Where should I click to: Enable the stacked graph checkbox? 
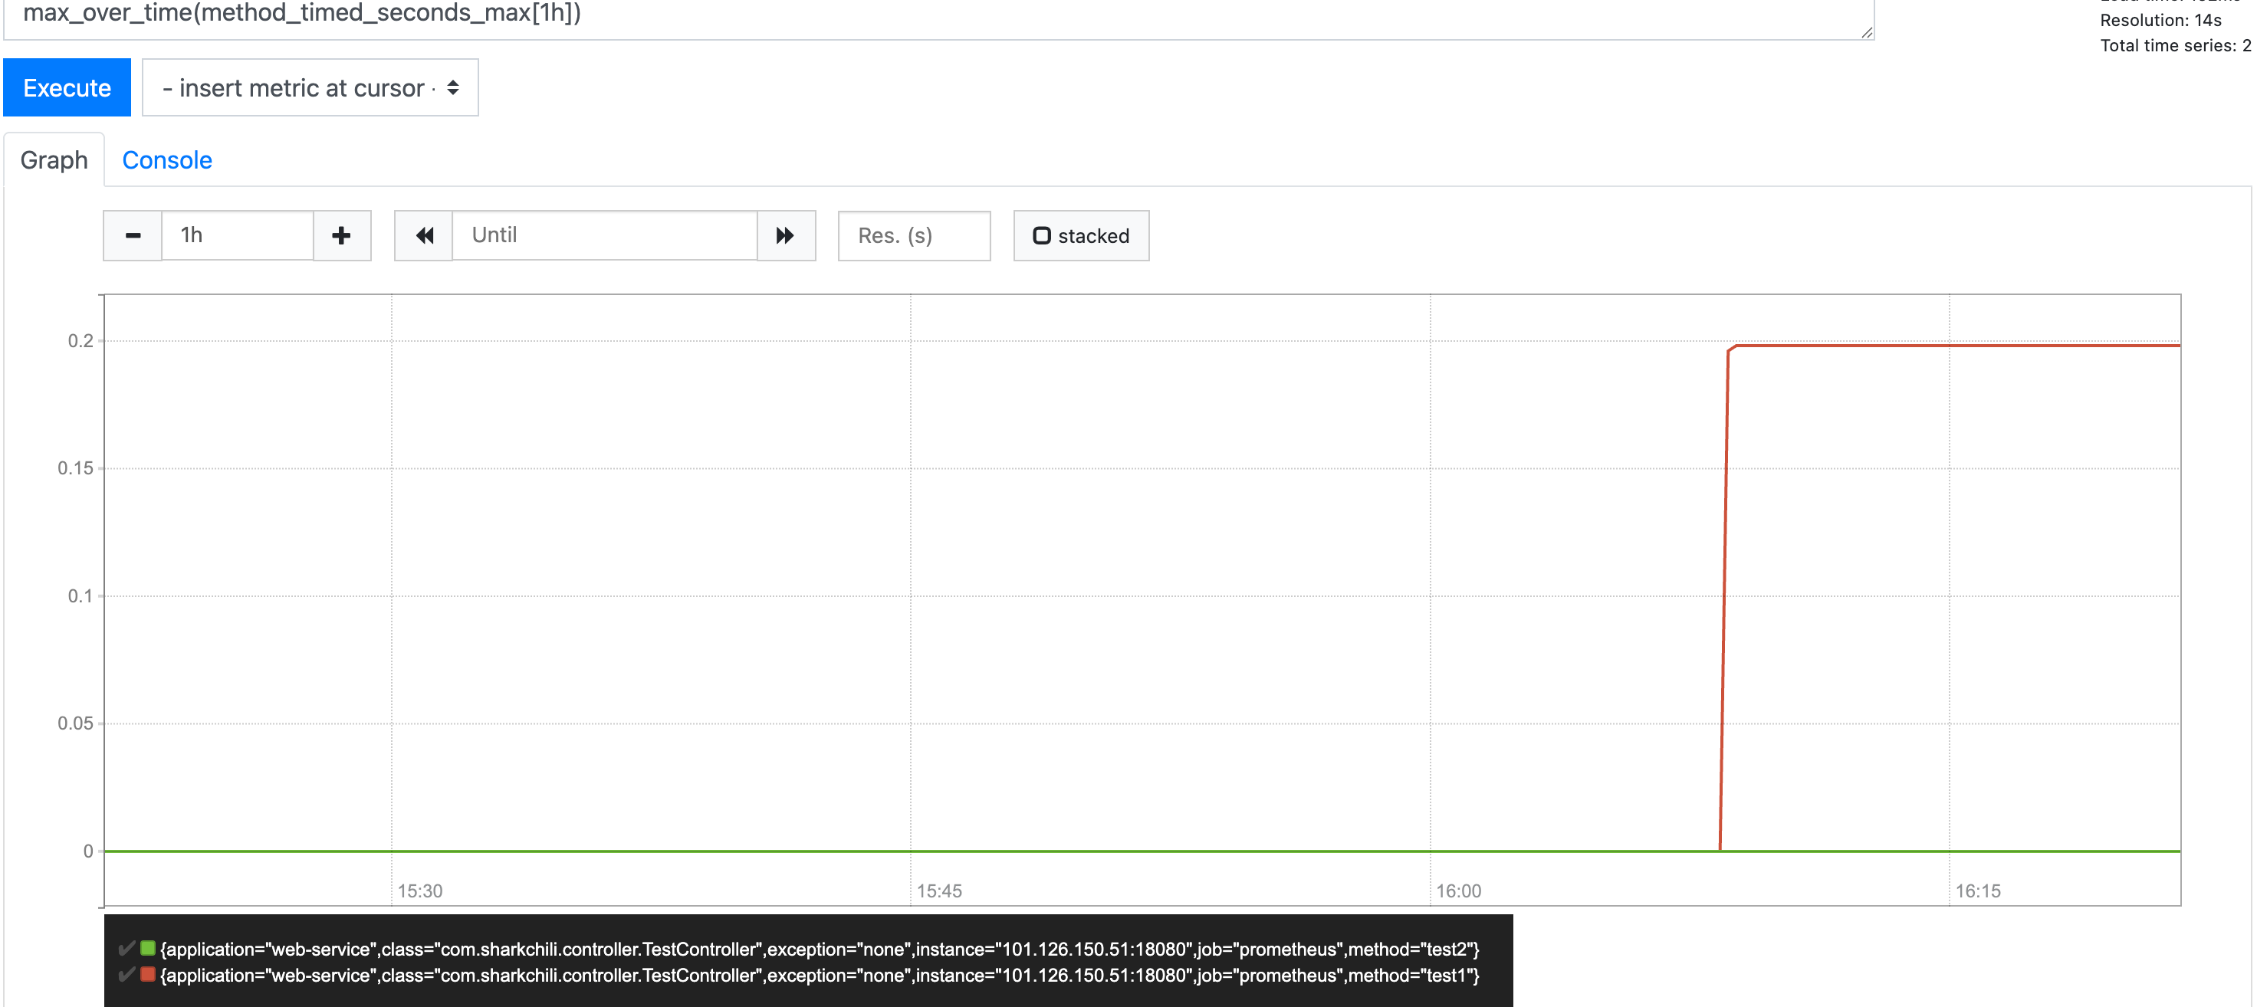(x=1041, y=235)
